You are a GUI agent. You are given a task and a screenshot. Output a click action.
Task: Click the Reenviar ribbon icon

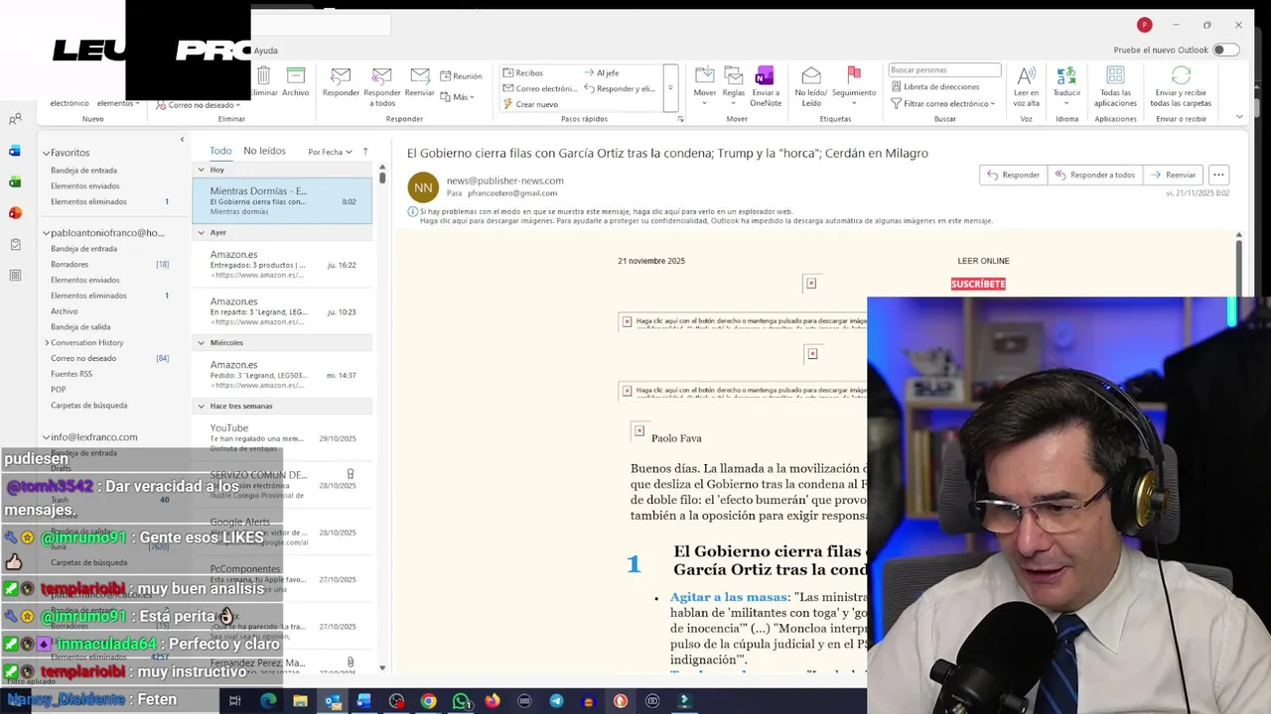(x=420, y=82)
